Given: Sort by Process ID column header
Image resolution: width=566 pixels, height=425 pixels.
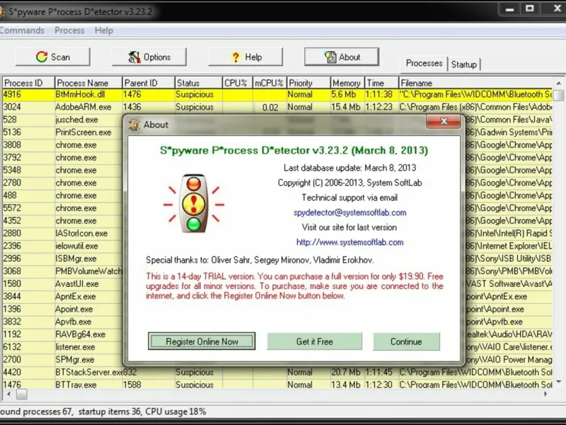Looking at the screenshot, I should click(x=28, y=83).
